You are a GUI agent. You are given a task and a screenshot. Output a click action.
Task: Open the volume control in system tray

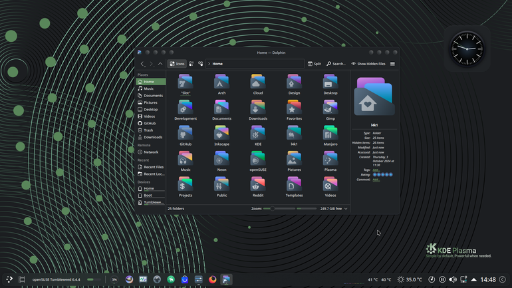pyautogui.click(x=453, y=279)
